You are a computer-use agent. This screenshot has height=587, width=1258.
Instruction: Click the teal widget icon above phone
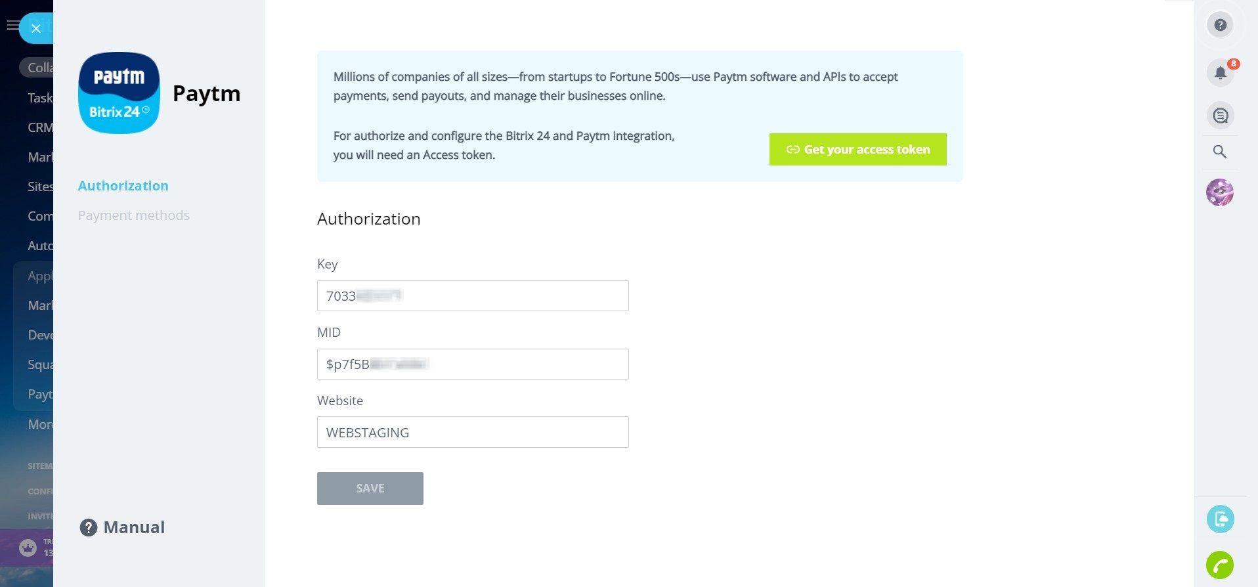(x=1220, y=519)
